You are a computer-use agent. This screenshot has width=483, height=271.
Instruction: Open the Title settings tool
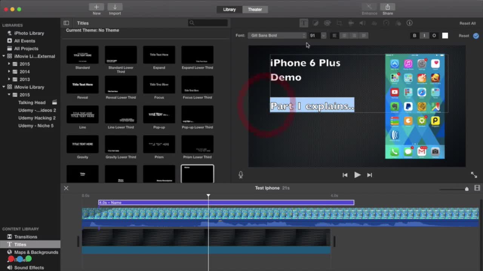tap(304, 23)
